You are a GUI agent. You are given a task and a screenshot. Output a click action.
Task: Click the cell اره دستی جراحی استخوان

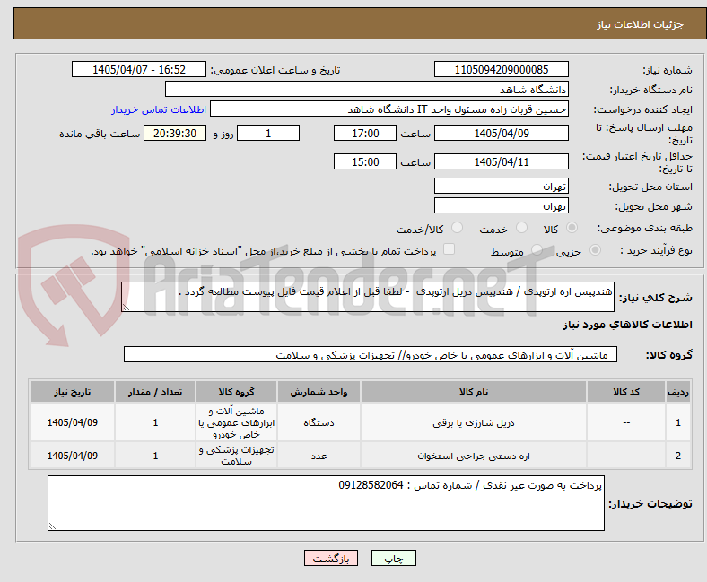pyautogui.click(x=474, y=456)
